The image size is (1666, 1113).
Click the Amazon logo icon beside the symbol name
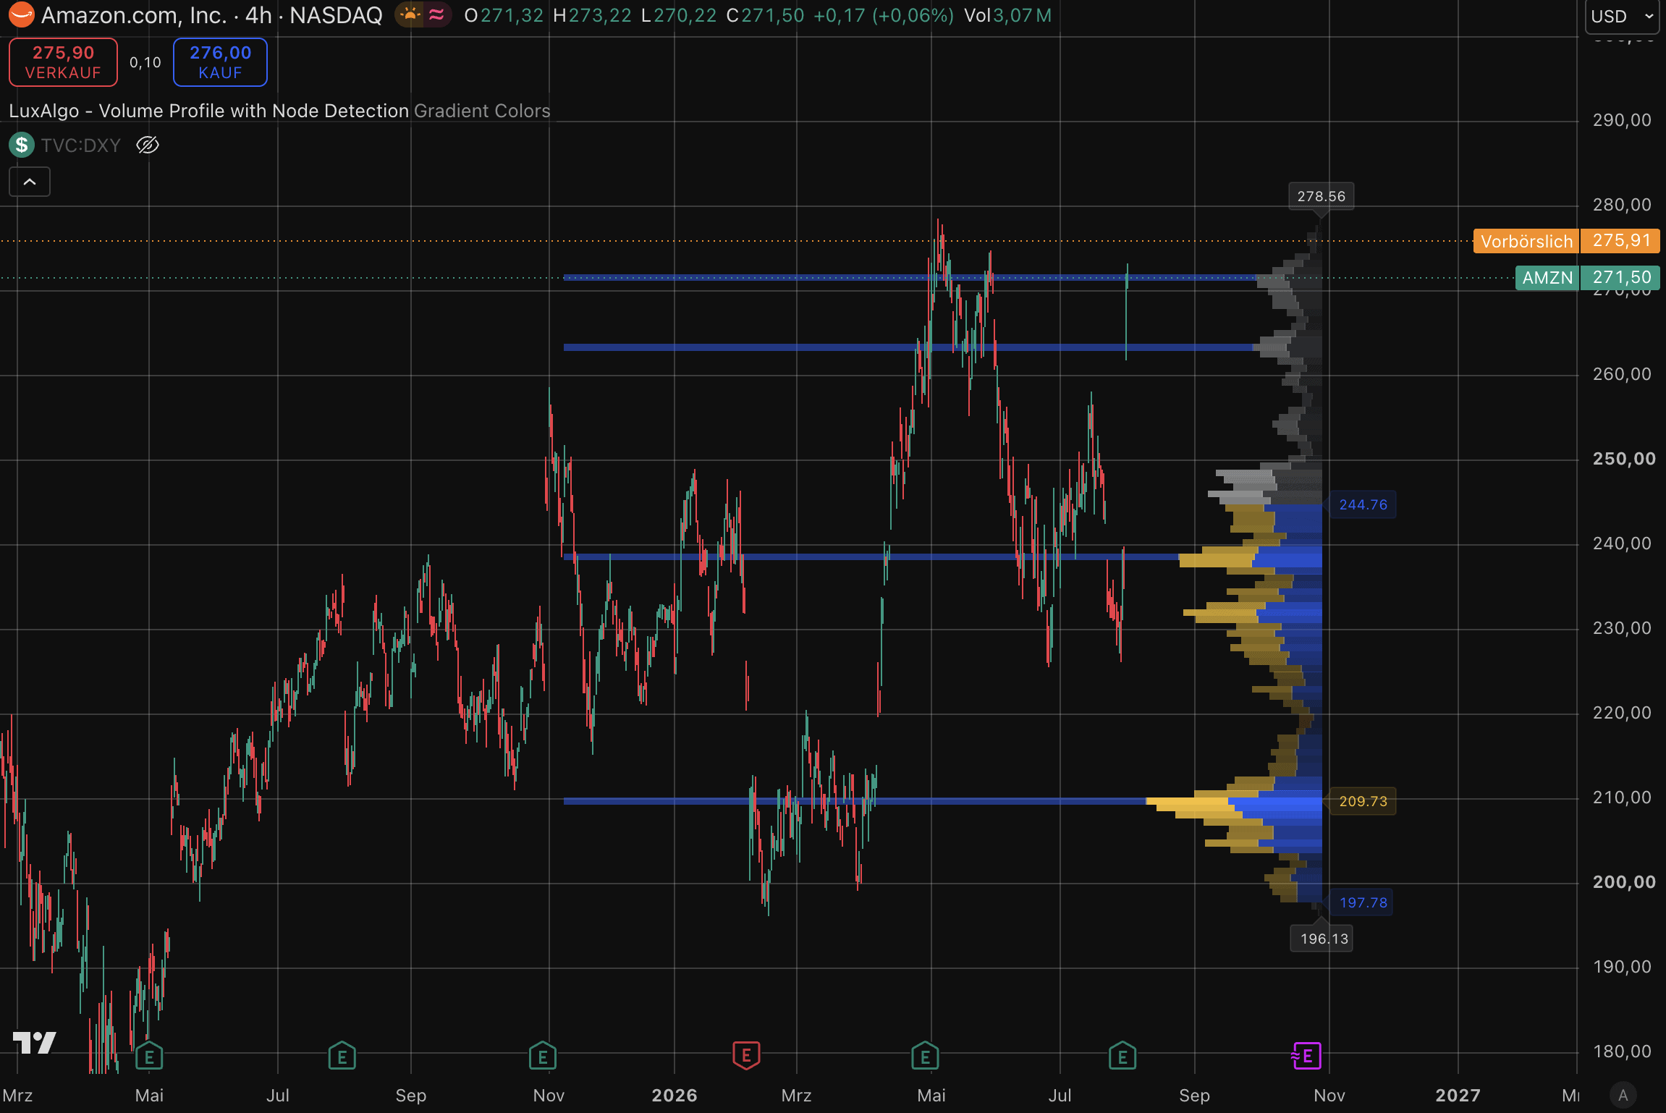[x=21, y=14]
